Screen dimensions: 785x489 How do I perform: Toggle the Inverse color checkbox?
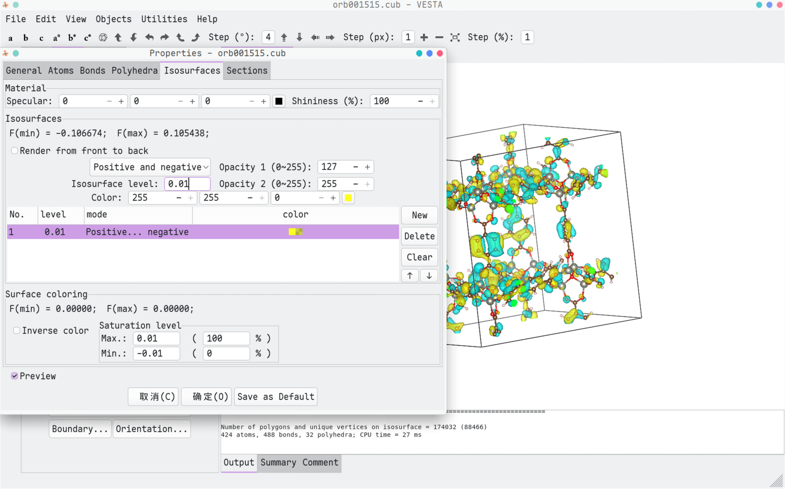(x=17, y=331)
